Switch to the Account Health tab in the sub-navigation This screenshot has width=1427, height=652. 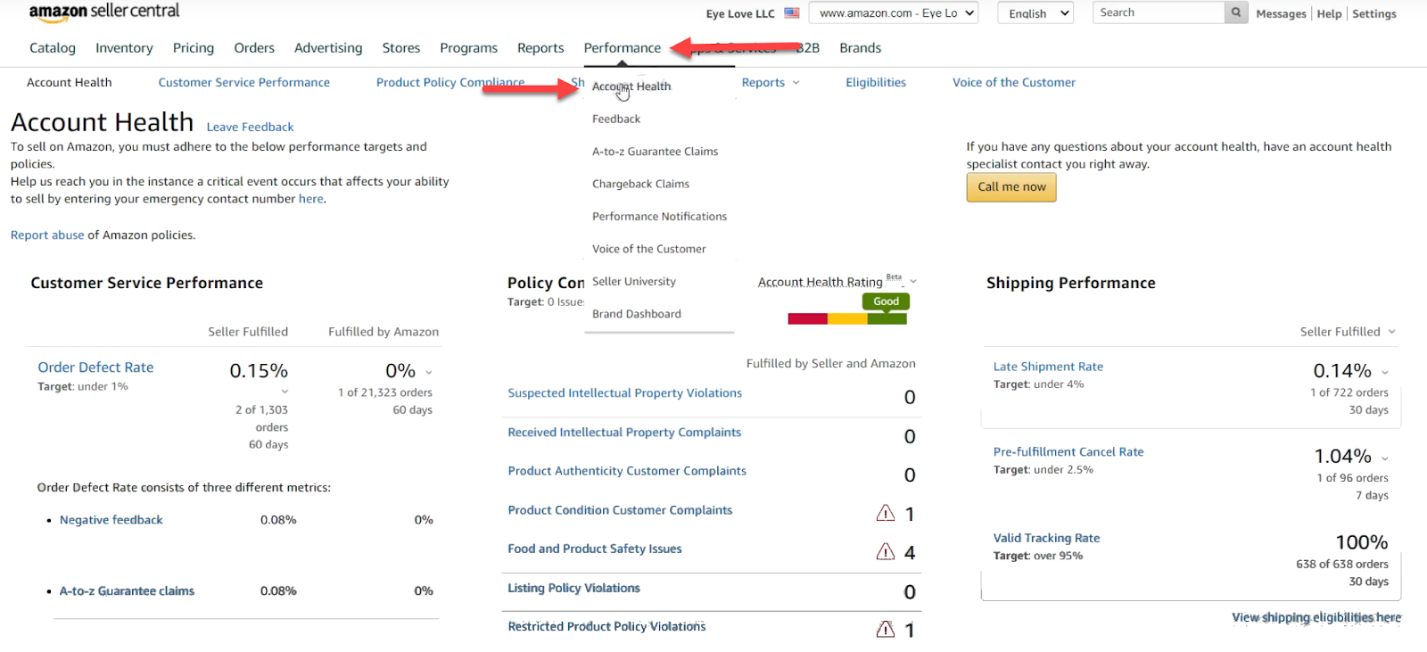click(x=70, y=83)
